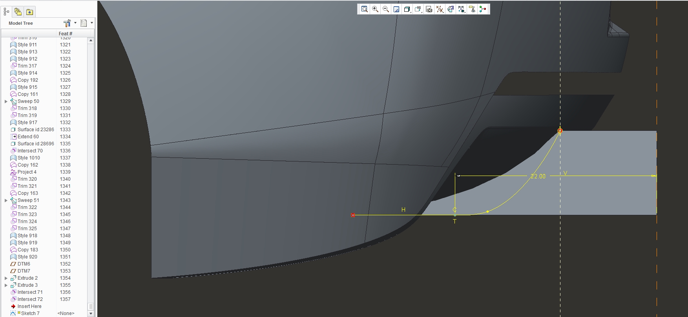The width and height of the screenshot is (688, 317).
Task: Switch to the Favorites tab
Action: (29, 12)
